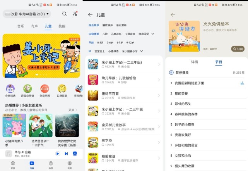The width and height of the screenshot is (248, 171).
Task: Go to the 场景 bottom navigation tab
Action: pos(51,165)
